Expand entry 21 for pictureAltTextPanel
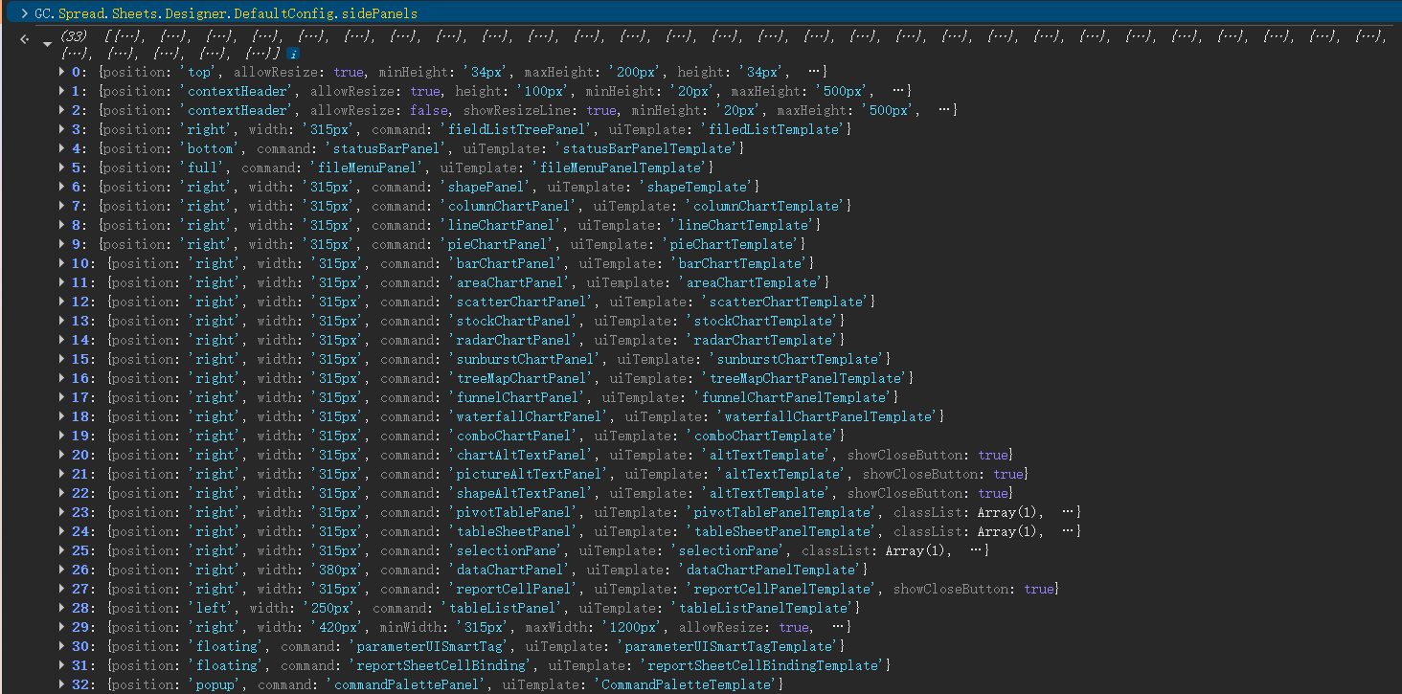1402x694 pixels. click(x=62, y=474)
